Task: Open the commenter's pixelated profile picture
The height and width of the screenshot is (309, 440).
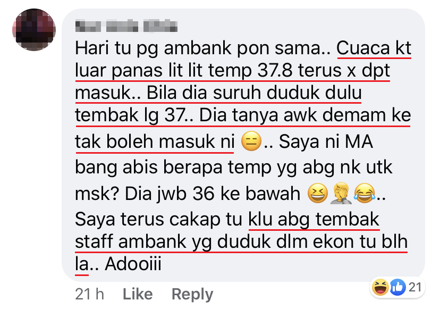Action: click(x=34, y=30)
